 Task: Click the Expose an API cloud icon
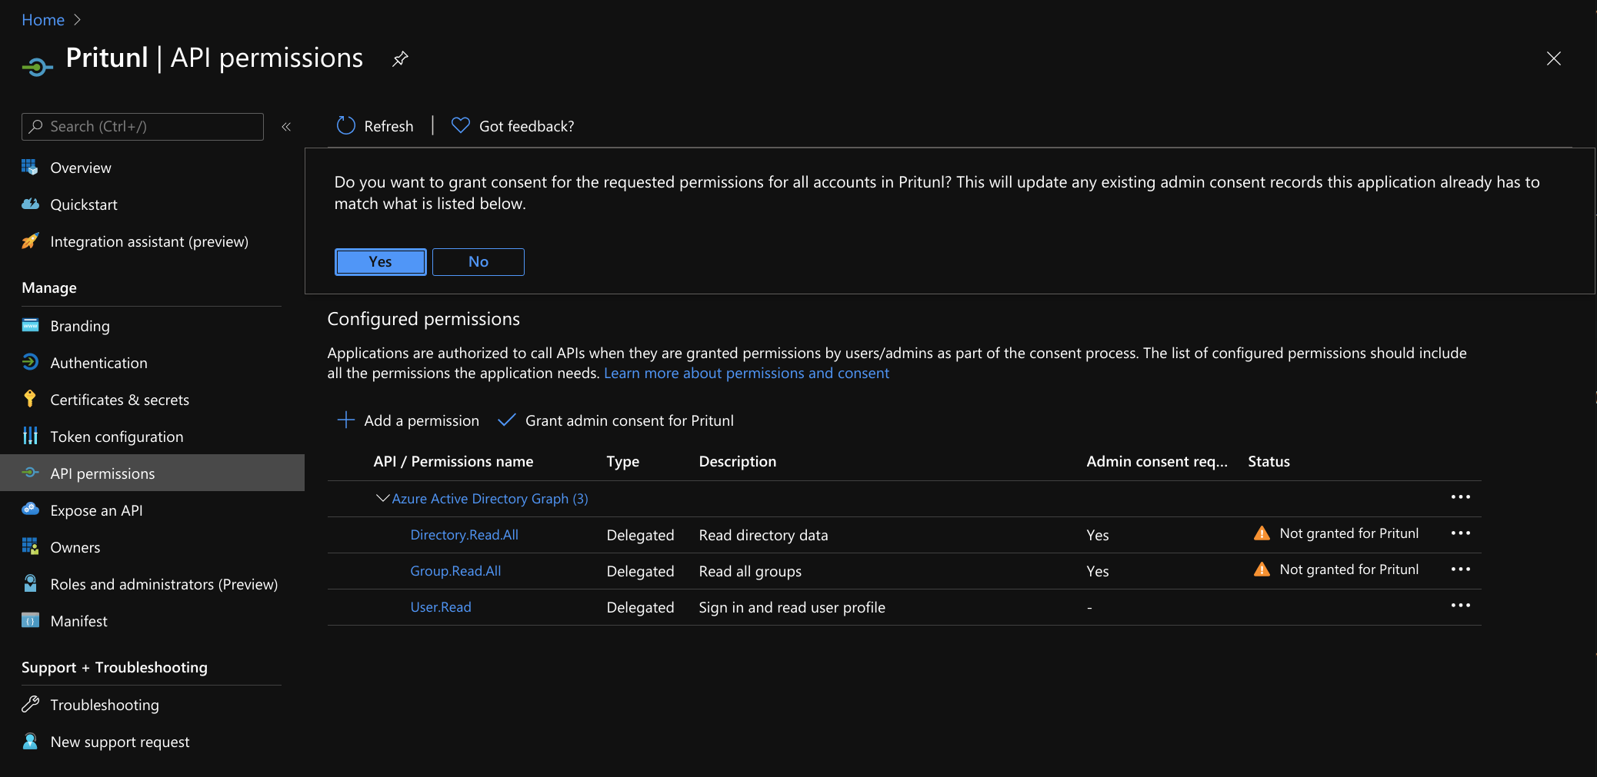point(30,509)
